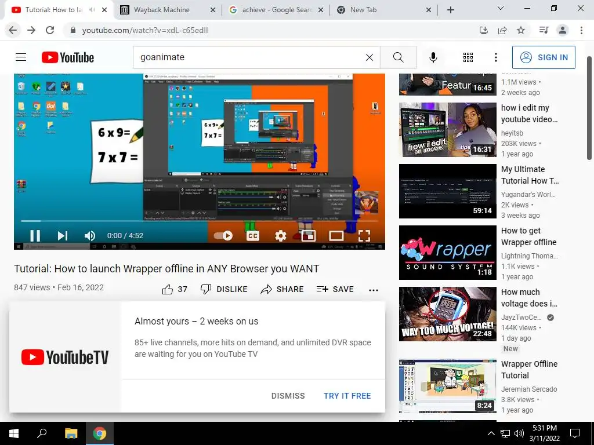Pause the video with the pause button
Viewport: 594px width, 445px height.
pos(35,236)
